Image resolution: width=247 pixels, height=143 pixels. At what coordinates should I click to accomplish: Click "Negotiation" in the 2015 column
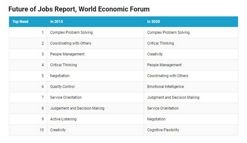point(60,76)
